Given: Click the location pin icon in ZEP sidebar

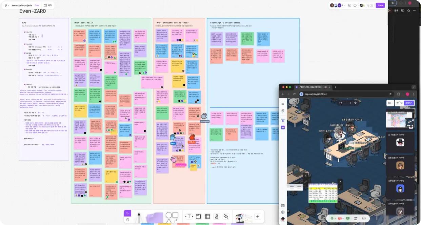Looking at the screenshot, I should click(283, 111).
